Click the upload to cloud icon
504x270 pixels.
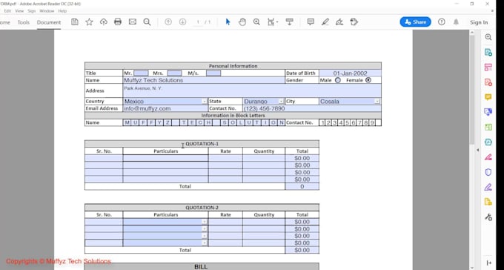click(x=104, y=22)
